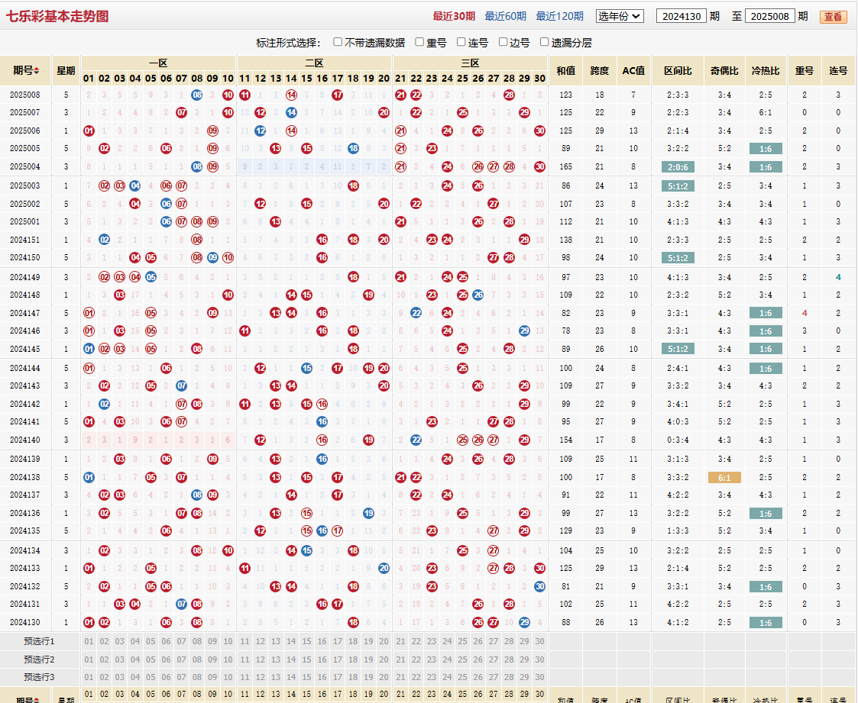Enable the 遗漏分层 checkbox
Viewport: 858px width, 703px height.
click(x=545, y=42)
